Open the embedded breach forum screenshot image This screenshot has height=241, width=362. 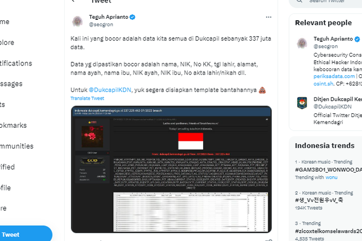coord(171,169)
